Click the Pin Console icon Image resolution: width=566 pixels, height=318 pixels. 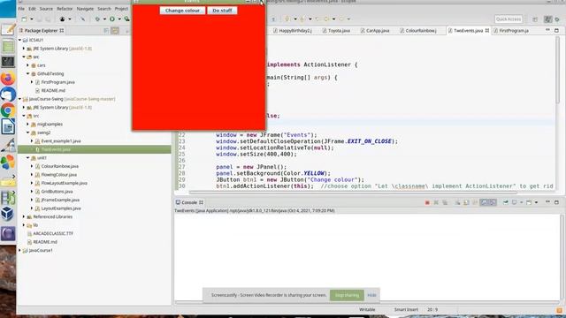click(506, 202)
